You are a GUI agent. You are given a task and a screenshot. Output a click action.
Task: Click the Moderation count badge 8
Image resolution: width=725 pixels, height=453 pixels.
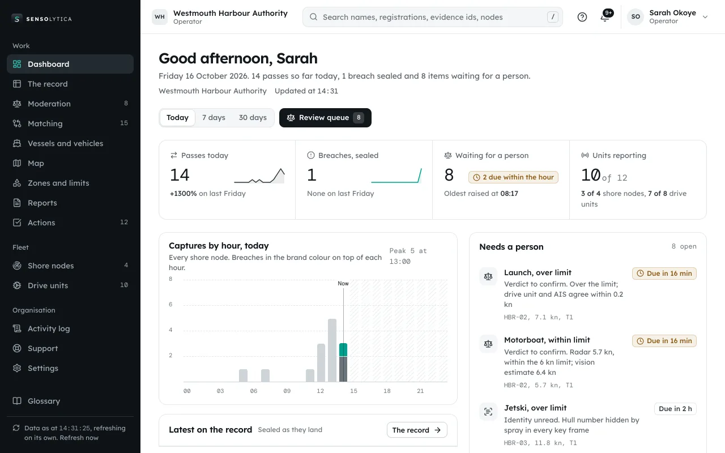pos(126,104)
